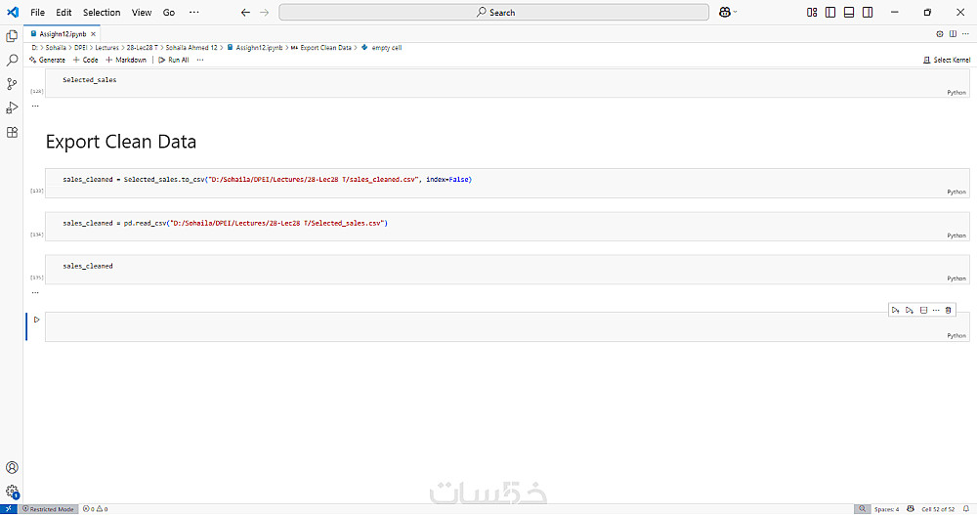Click the to_csv export code cell

tap(507, 183)
